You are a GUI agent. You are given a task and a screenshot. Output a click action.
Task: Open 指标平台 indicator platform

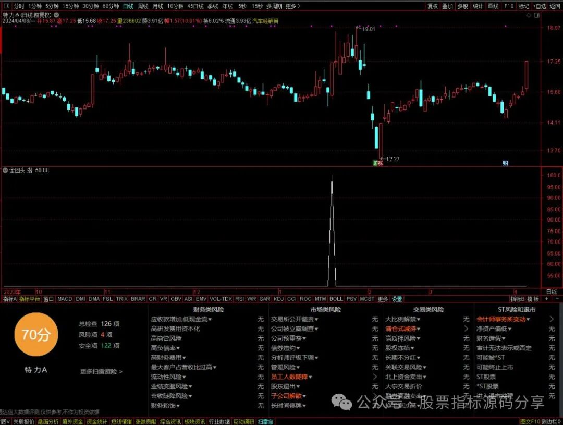click(x=29, y=299)
